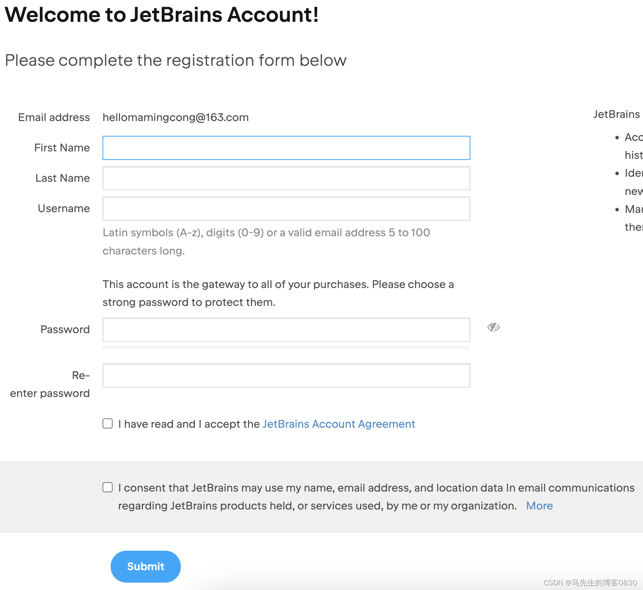Open the JetBrains Account Agreement link
The height and width of the screenshot is (590, 643).
(339, 424)
